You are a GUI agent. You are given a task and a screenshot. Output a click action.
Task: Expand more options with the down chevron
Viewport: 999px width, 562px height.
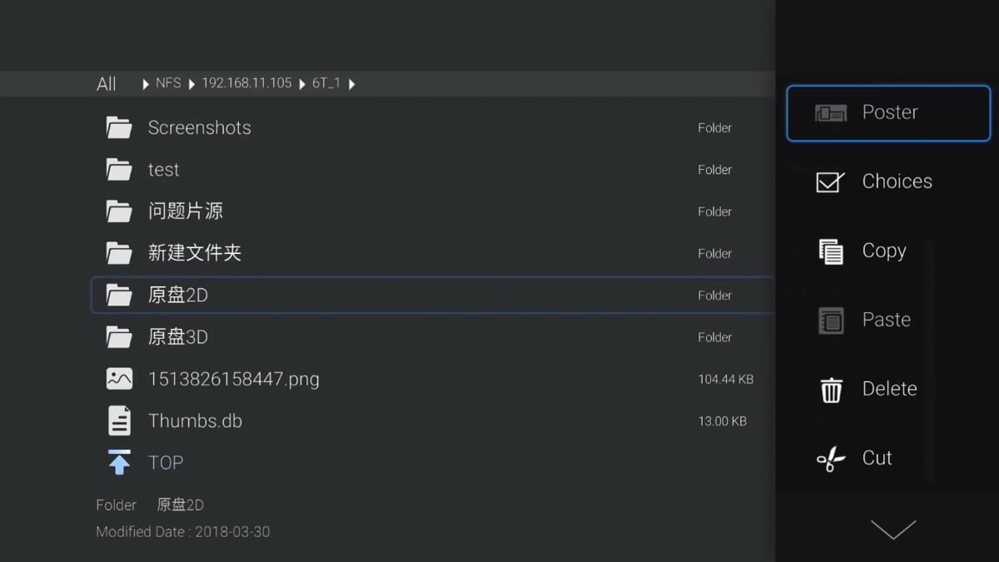pyautogui.click(x=892, y=530)
